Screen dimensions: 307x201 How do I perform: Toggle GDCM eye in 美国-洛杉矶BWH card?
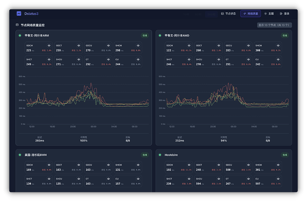coord(49,165)
